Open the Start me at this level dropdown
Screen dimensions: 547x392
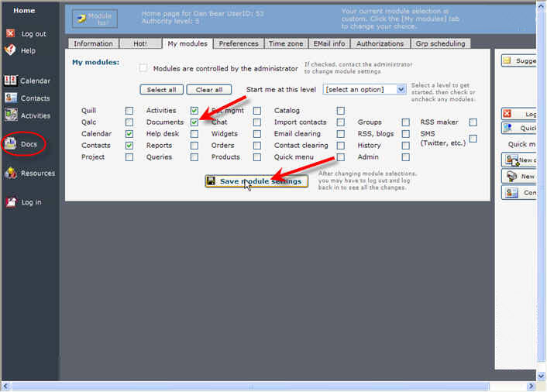[364, 90]
